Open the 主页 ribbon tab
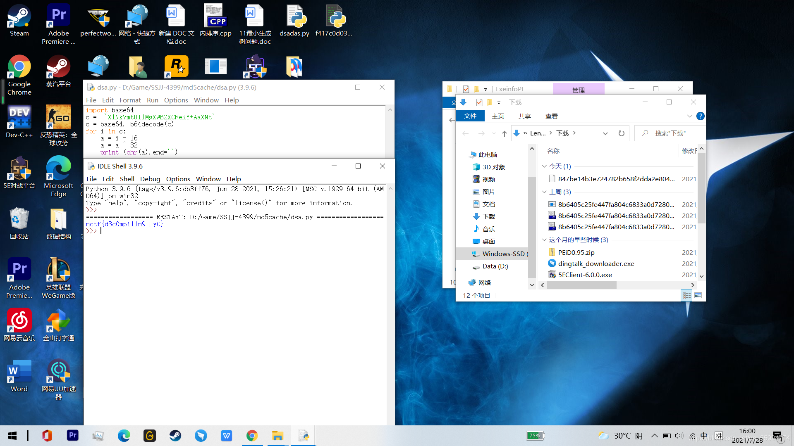This screenshot has height=446, width=794. (x=498, y=116)
